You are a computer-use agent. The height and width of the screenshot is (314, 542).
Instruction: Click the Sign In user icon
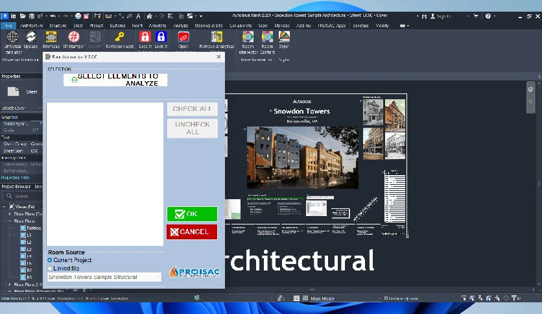point(433,16)
